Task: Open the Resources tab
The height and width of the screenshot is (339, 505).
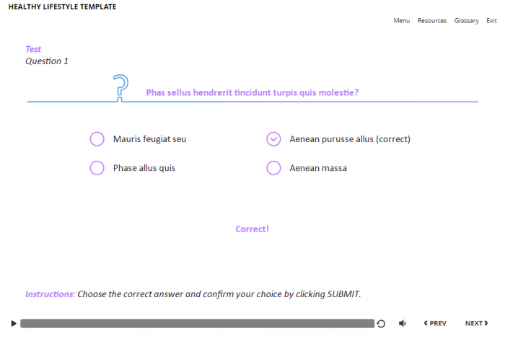Action: click(x=432, y=21)
